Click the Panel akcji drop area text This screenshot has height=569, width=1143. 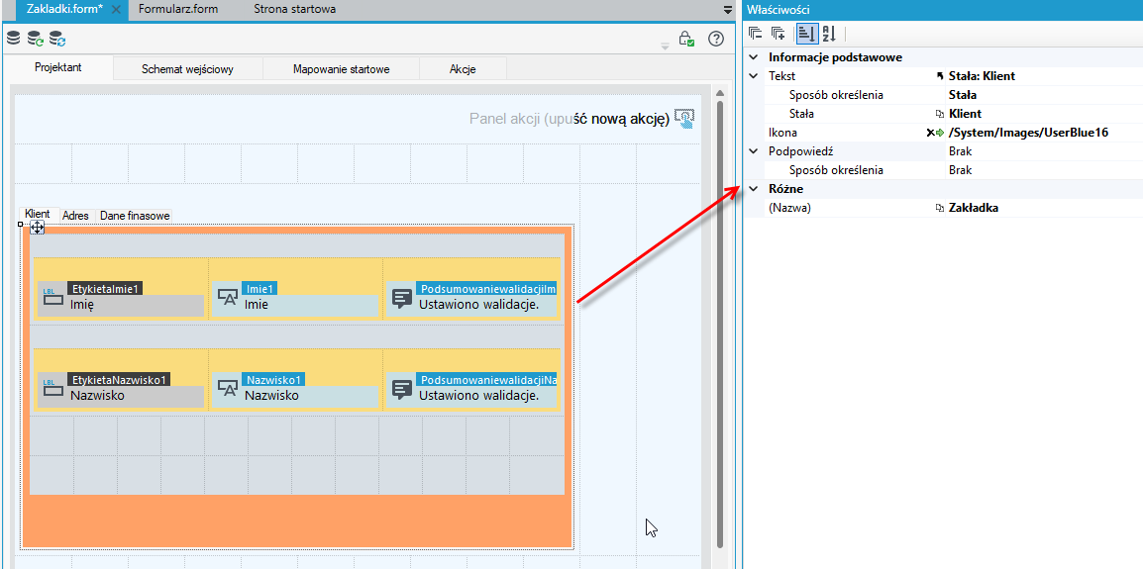570,119
